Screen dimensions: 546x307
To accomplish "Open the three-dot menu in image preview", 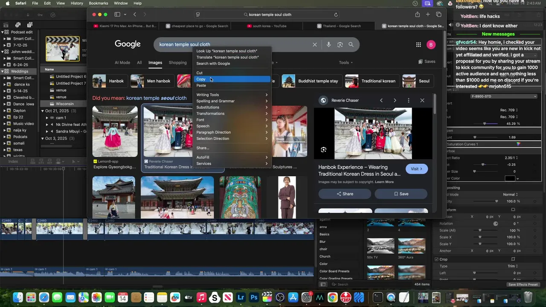I will coord(409,100).
